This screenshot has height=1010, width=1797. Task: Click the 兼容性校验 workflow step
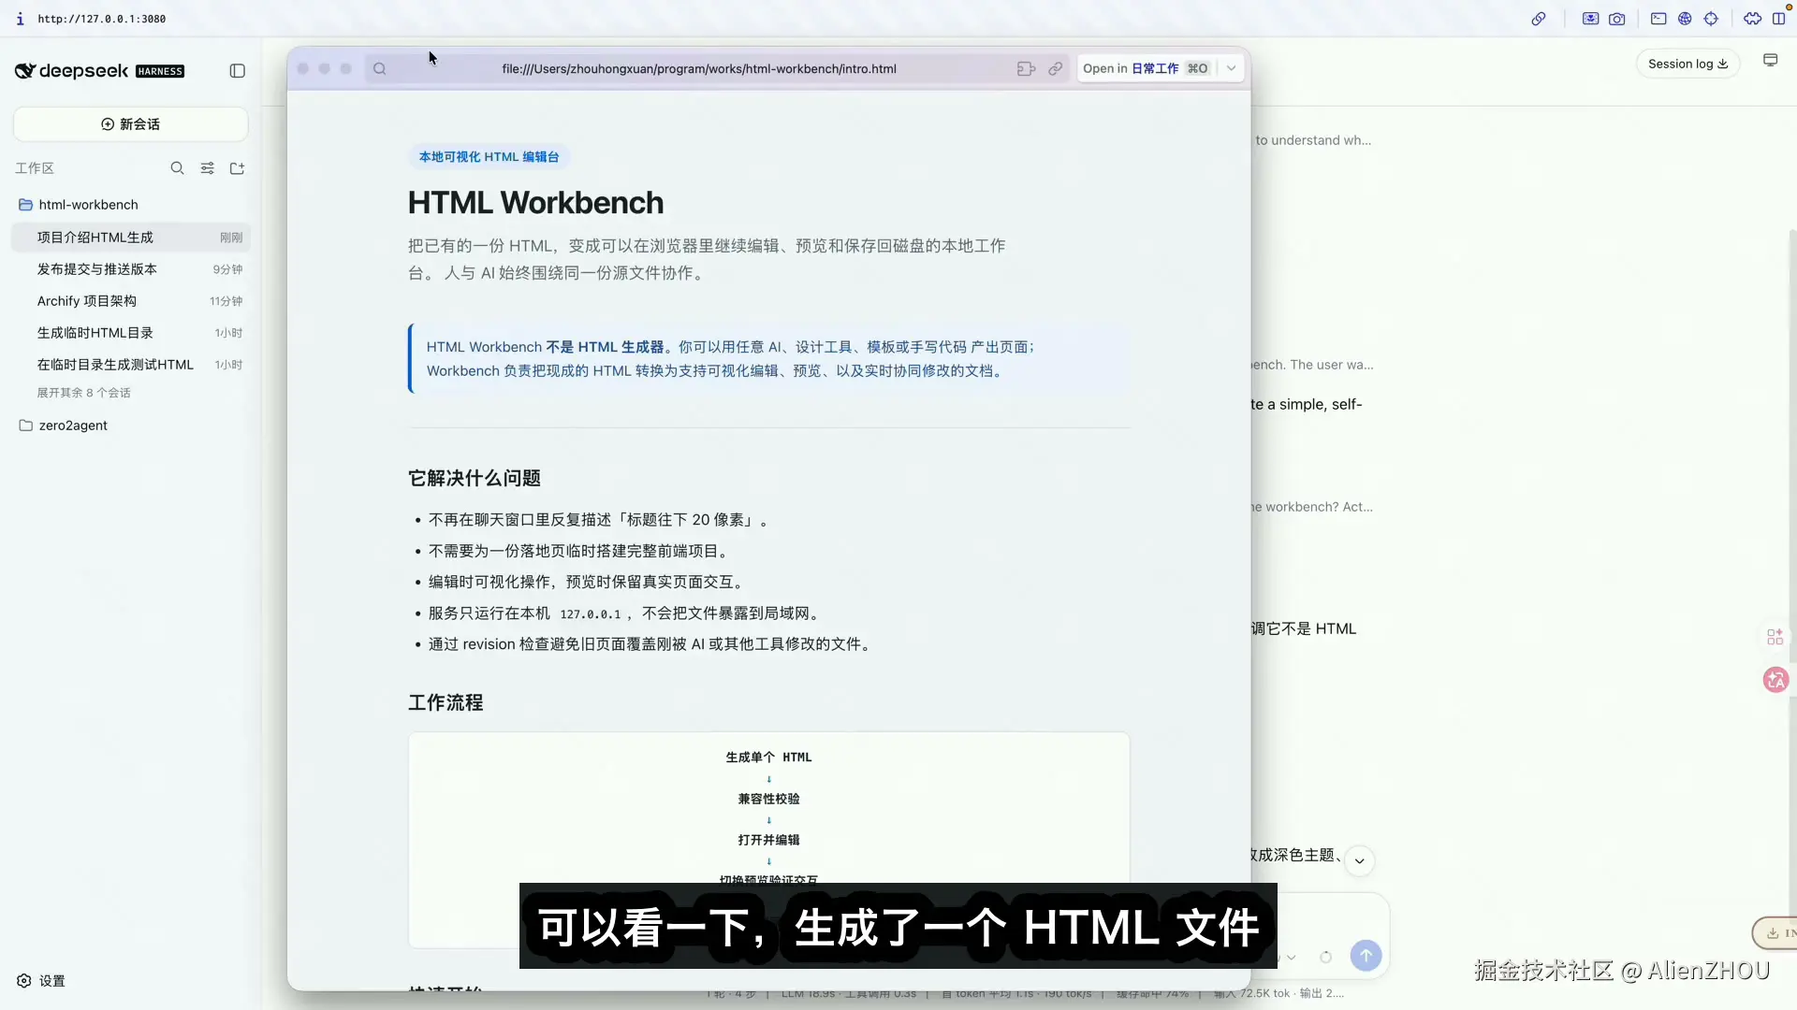[769, 799]
